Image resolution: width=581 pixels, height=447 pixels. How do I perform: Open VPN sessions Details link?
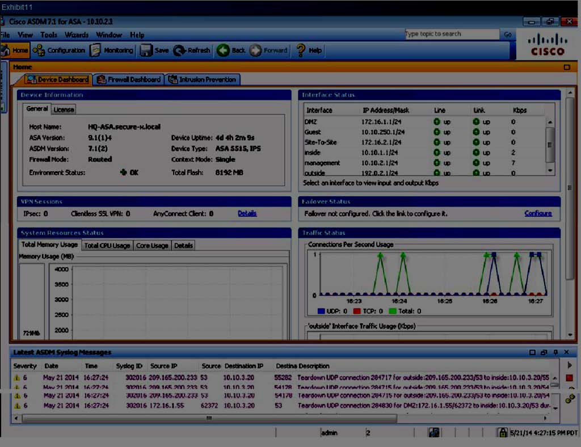pos(247,213)
